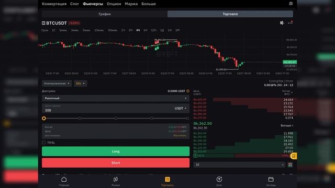
Task: Click the bid row with quantity 11.898
Action: tap(243, 133)
